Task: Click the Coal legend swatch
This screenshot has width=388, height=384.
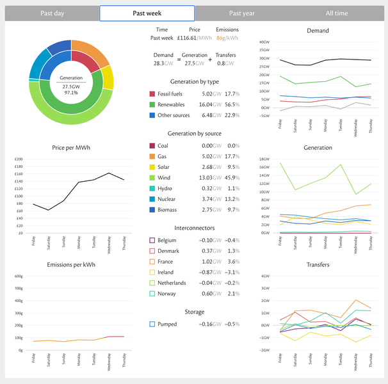Action: (152, 146)
